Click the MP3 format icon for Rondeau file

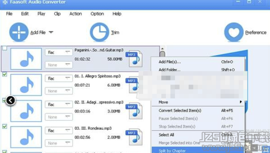click(x=134, y=137)
